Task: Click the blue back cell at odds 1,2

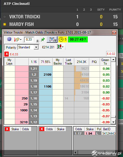Action: [x=46, y=75]
